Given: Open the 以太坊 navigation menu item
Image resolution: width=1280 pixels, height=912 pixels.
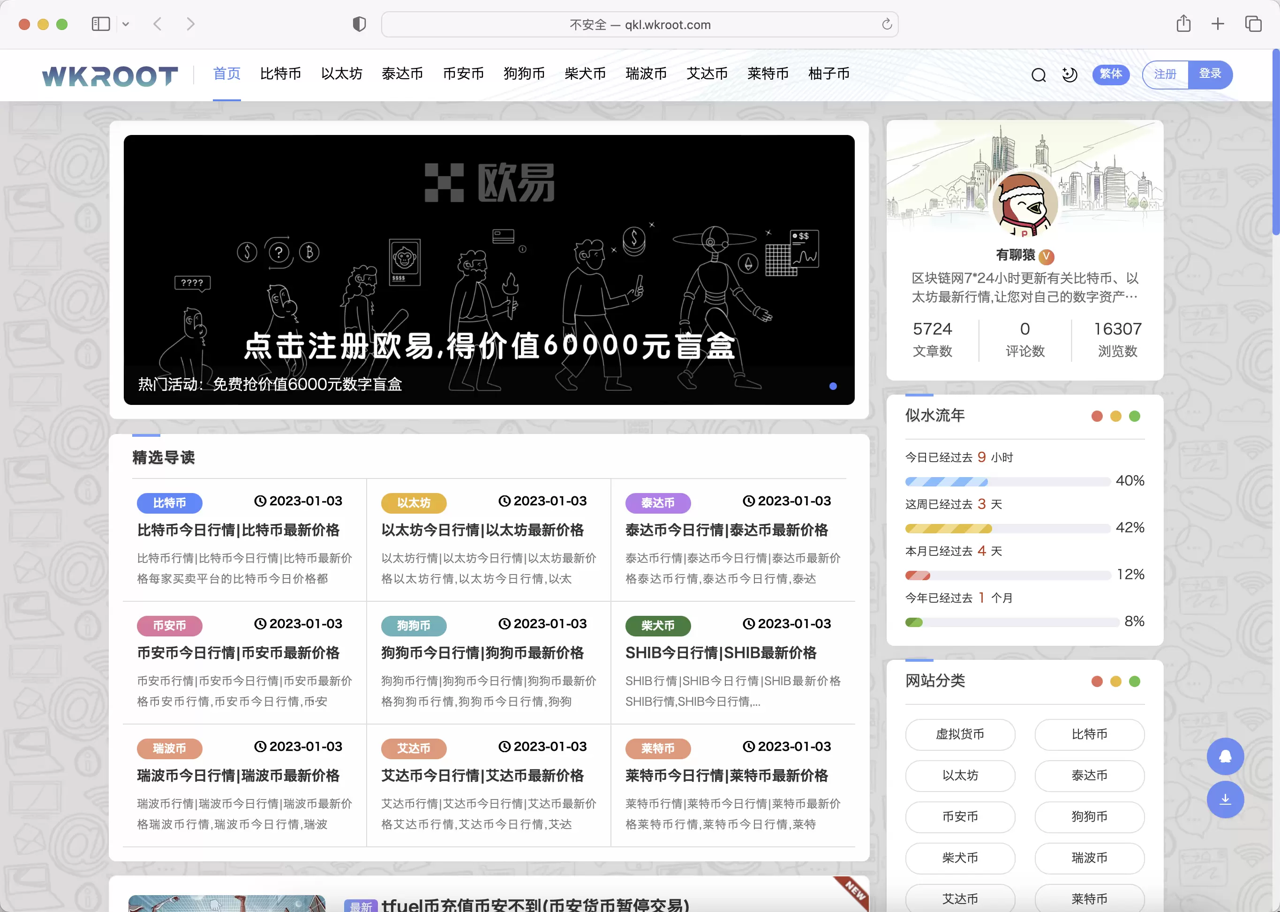Looking at the screenshot, I should (342, 74).
